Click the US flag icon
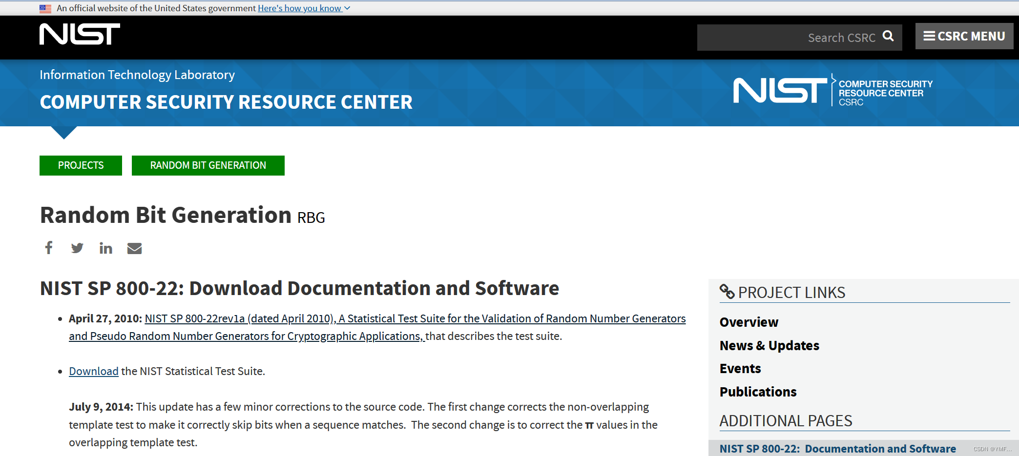1019x456 pixels. (45, 8)
